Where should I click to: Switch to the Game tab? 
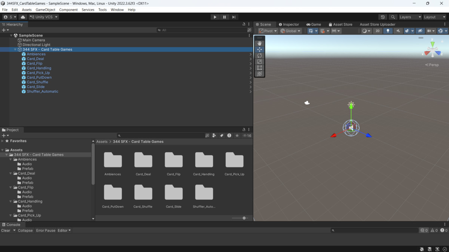pos(314,24)
